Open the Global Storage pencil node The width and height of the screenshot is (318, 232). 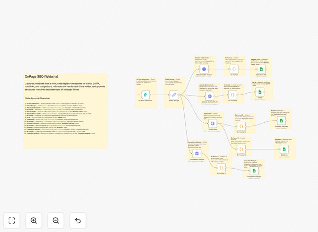coord(174,95)
